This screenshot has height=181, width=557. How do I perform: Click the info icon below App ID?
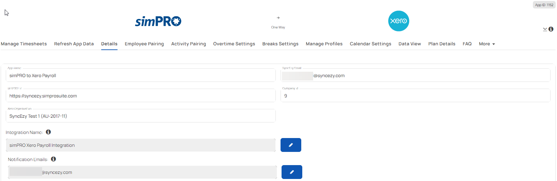[551, 29]
